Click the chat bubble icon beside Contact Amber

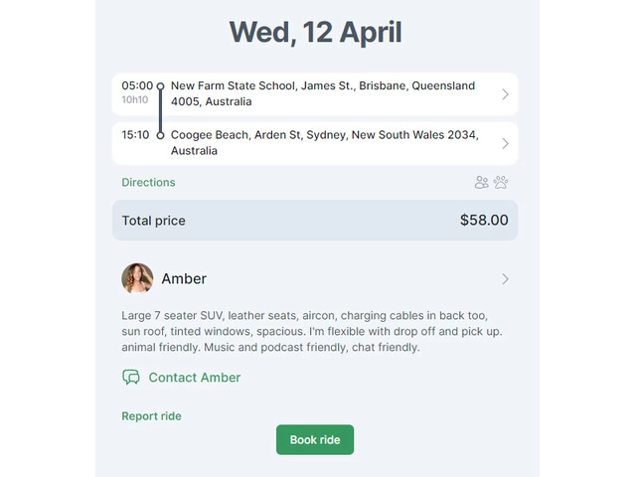coord(131,378)
